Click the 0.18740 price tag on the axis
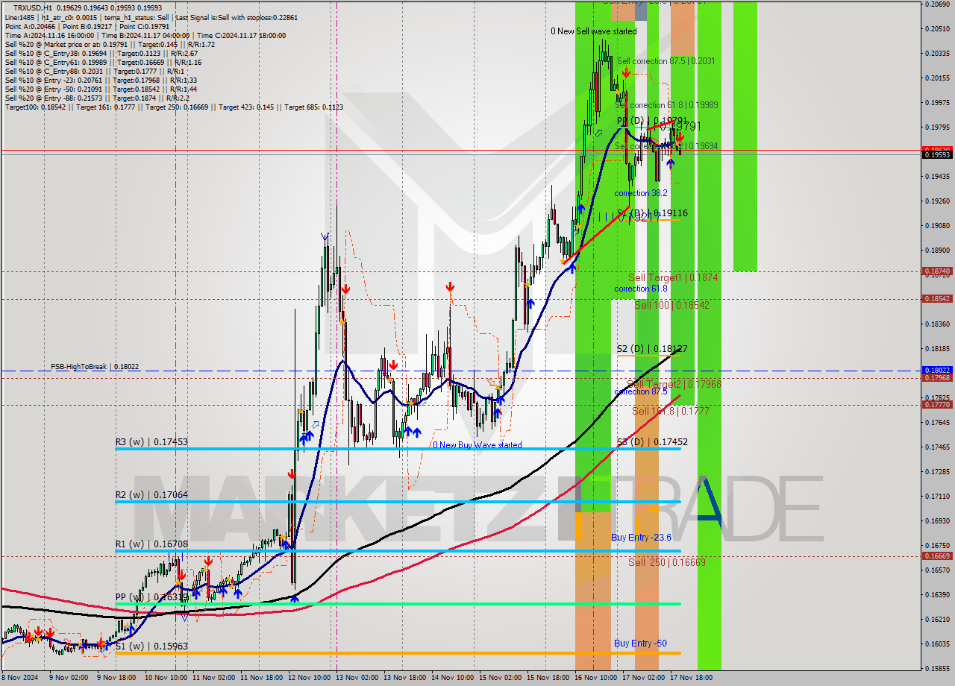The height and width of the screenshot is (686, 955). pos(937,271)
